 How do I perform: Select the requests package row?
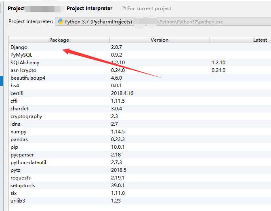[x=140, y=177]
